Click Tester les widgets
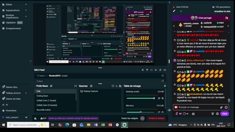 130,118
